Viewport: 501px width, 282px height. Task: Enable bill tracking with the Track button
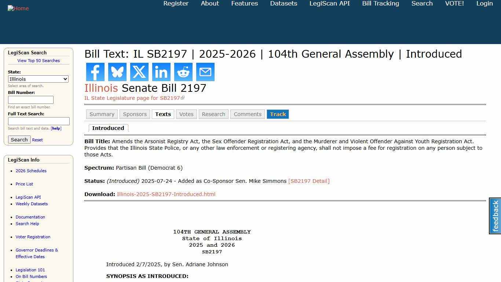[x=278, y=114]
